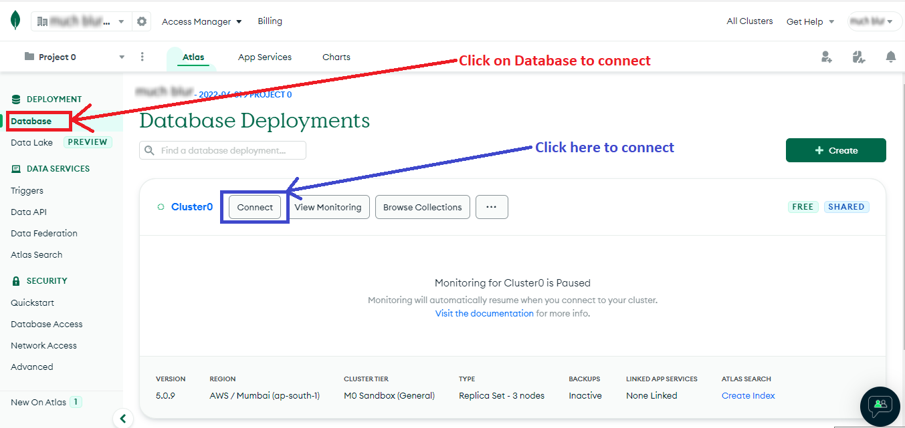
Task: Open Triggers in the sidebar
Action: pyautogui.click(x=27, y=190)
